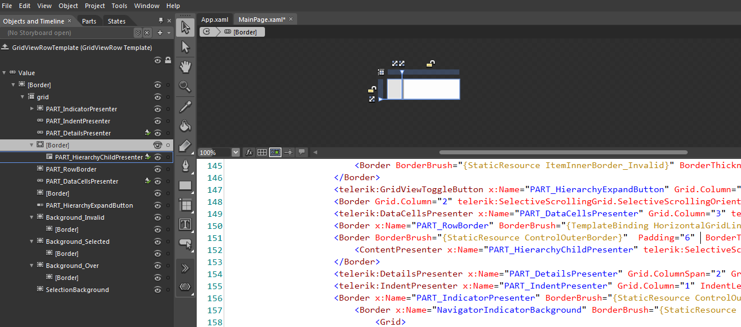Collapse the Value tree node

point(4,73)
